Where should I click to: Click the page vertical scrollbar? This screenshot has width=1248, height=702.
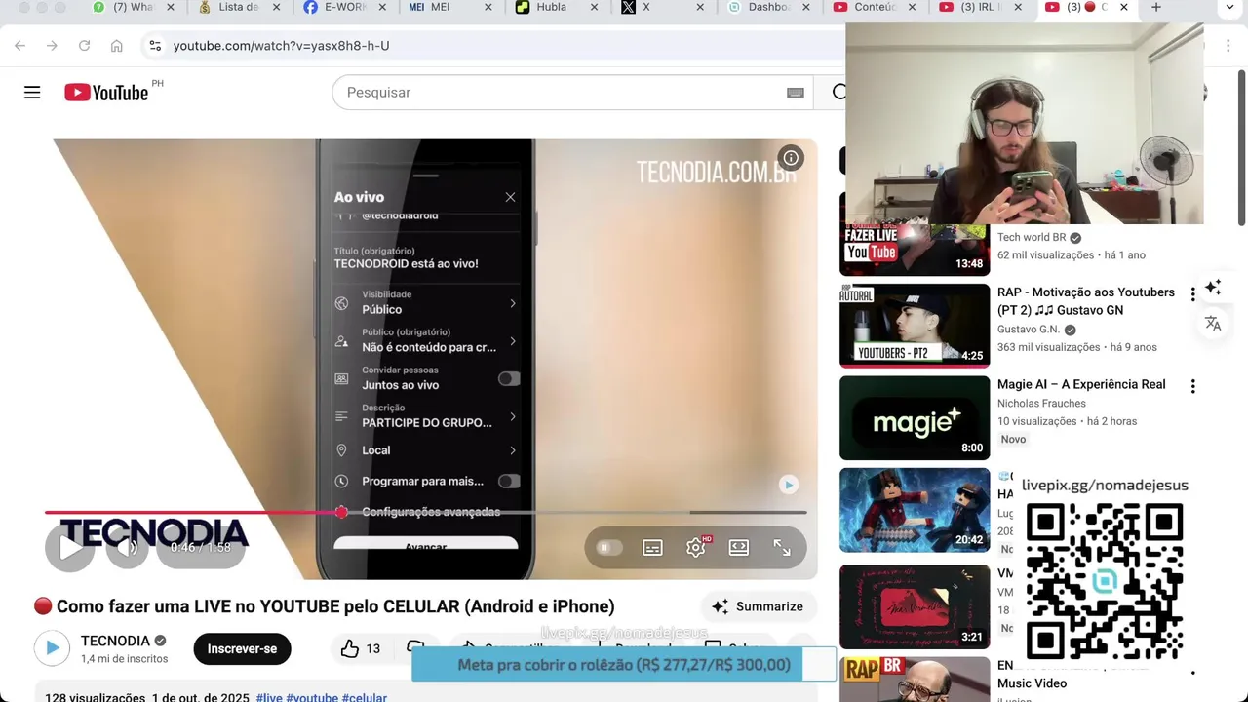pos(1242,146)
